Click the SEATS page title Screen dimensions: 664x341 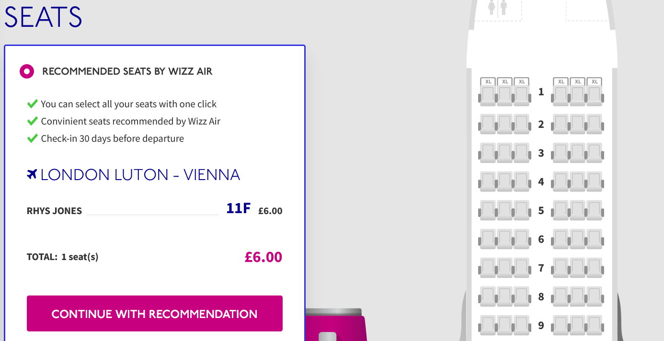[x=43, y=16]
